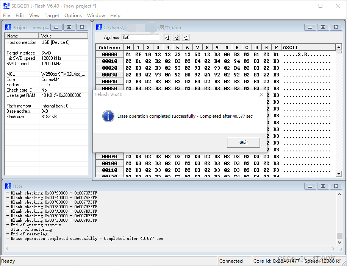Click the Name column header in Project

coord(22,36)
